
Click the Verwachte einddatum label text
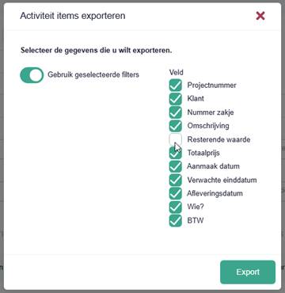222,180
